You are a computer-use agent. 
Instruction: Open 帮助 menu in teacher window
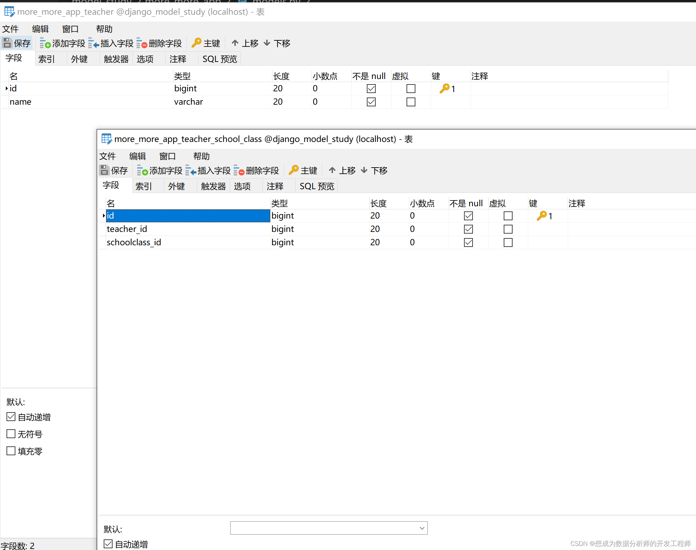104,29
